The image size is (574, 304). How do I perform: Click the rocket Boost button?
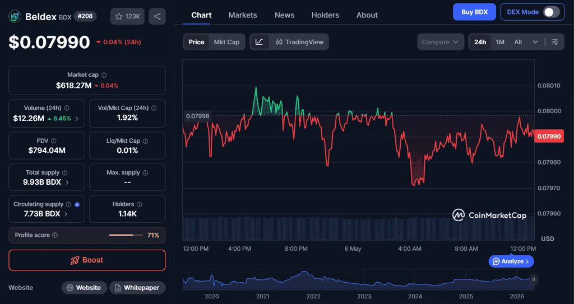tap(87, 260)
